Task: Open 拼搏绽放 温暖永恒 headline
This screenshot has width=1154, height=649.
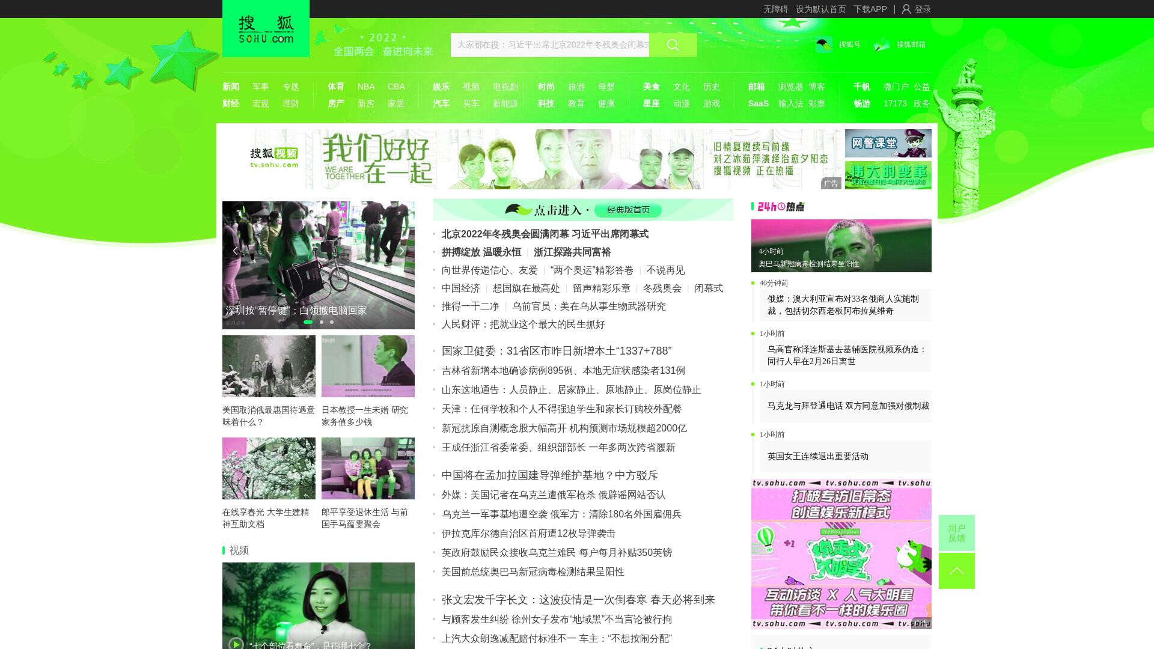Action: pyautogui.click(x=481, y=252)
